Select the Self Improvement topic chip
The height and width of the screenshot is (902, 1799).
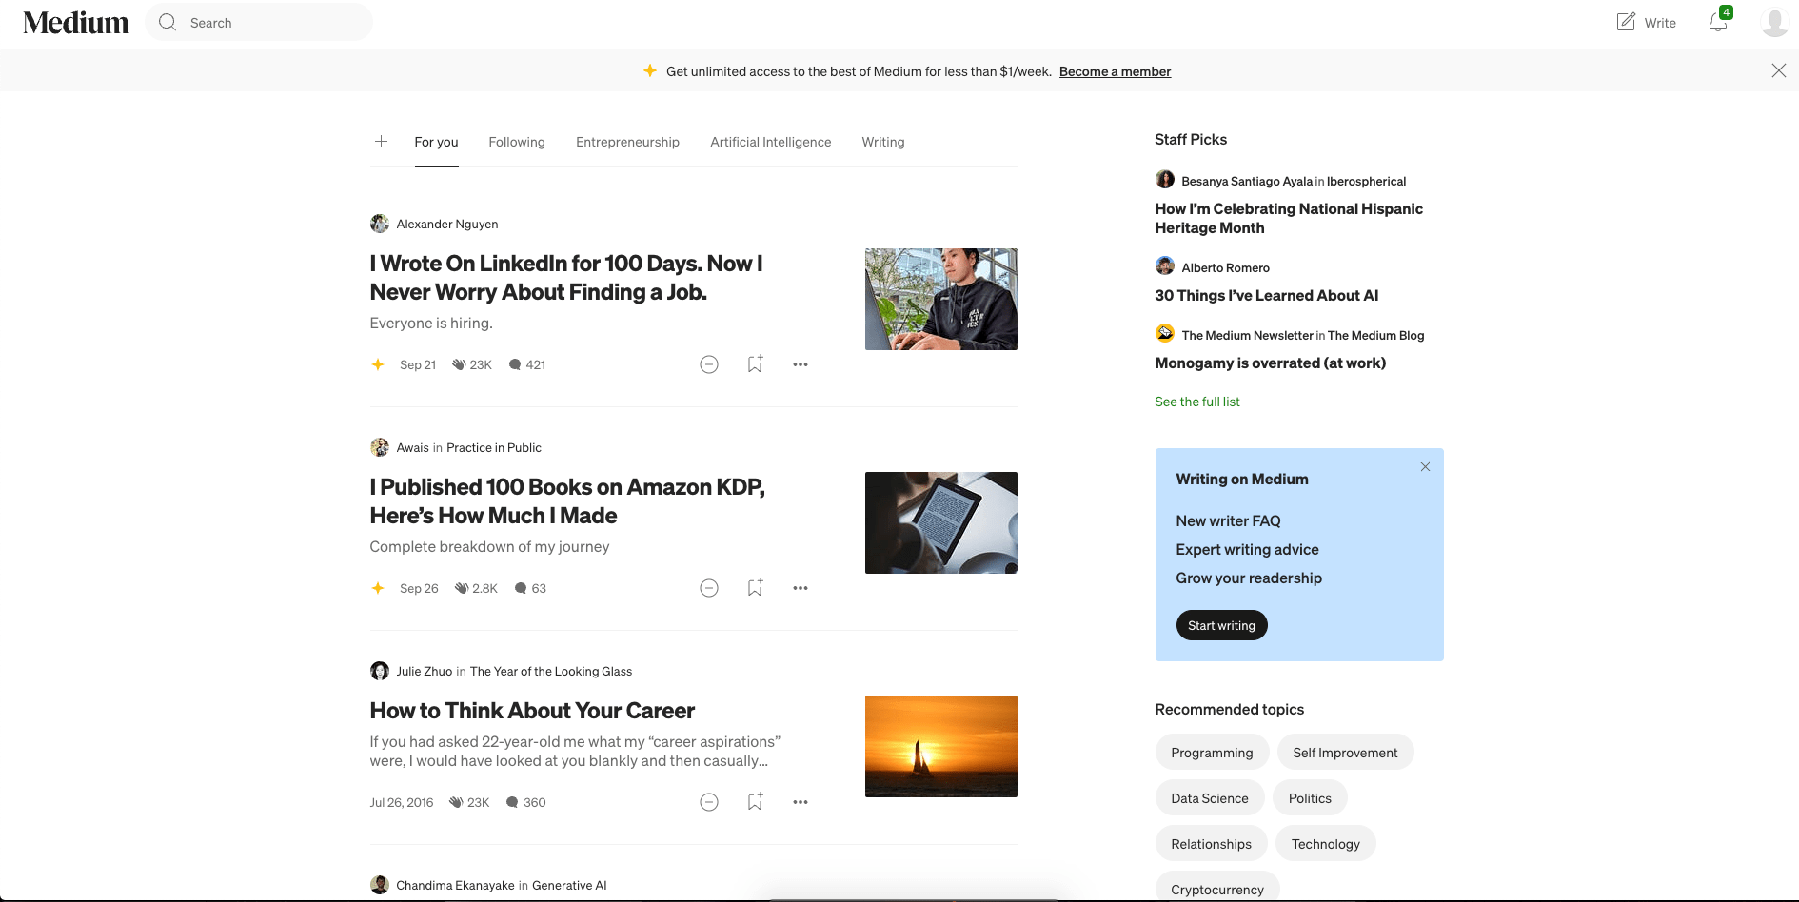(1345, 753)
